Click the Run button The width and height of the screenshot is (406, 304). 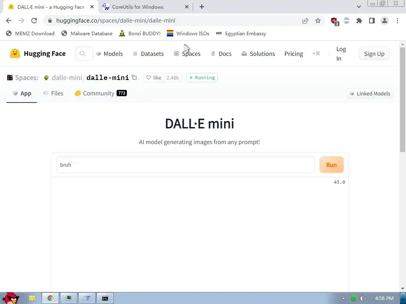click(331, 165)
